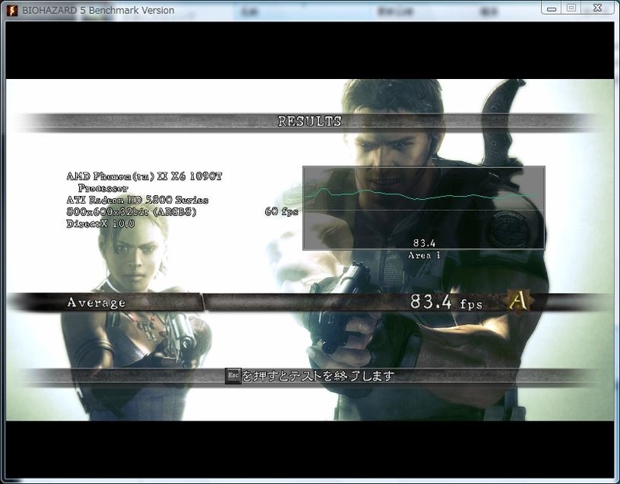Close the BIOHAZARD 5 Benchmark window
The width and height of the screenshot is (620, 484).
[x=598, y=8]
